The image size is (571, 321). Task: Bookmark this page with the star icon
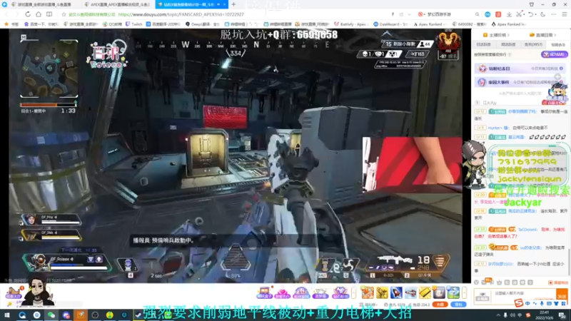pos(64,14)
